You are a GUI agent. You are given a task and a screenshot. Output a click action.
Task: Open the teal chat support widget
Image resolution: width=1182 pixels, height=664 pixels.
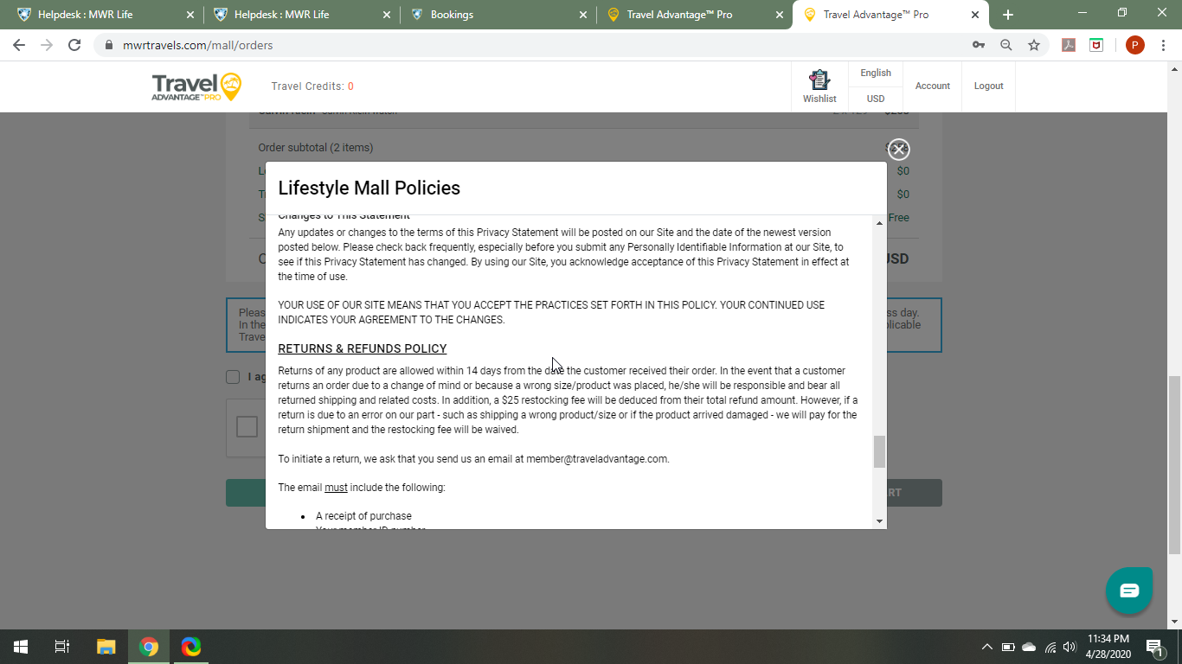1129,591
